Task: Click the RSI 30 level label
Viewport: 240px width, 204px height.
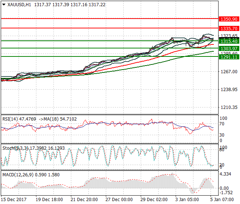Action: coord(222,135)
